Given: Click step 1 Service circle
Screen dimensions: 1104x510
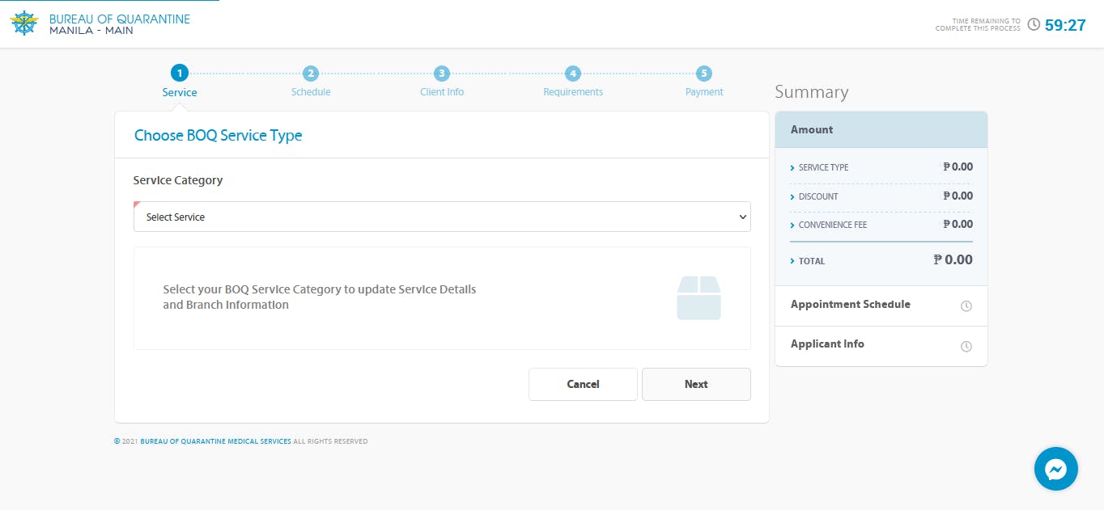Looking at the screenshot, I should 180,74.
